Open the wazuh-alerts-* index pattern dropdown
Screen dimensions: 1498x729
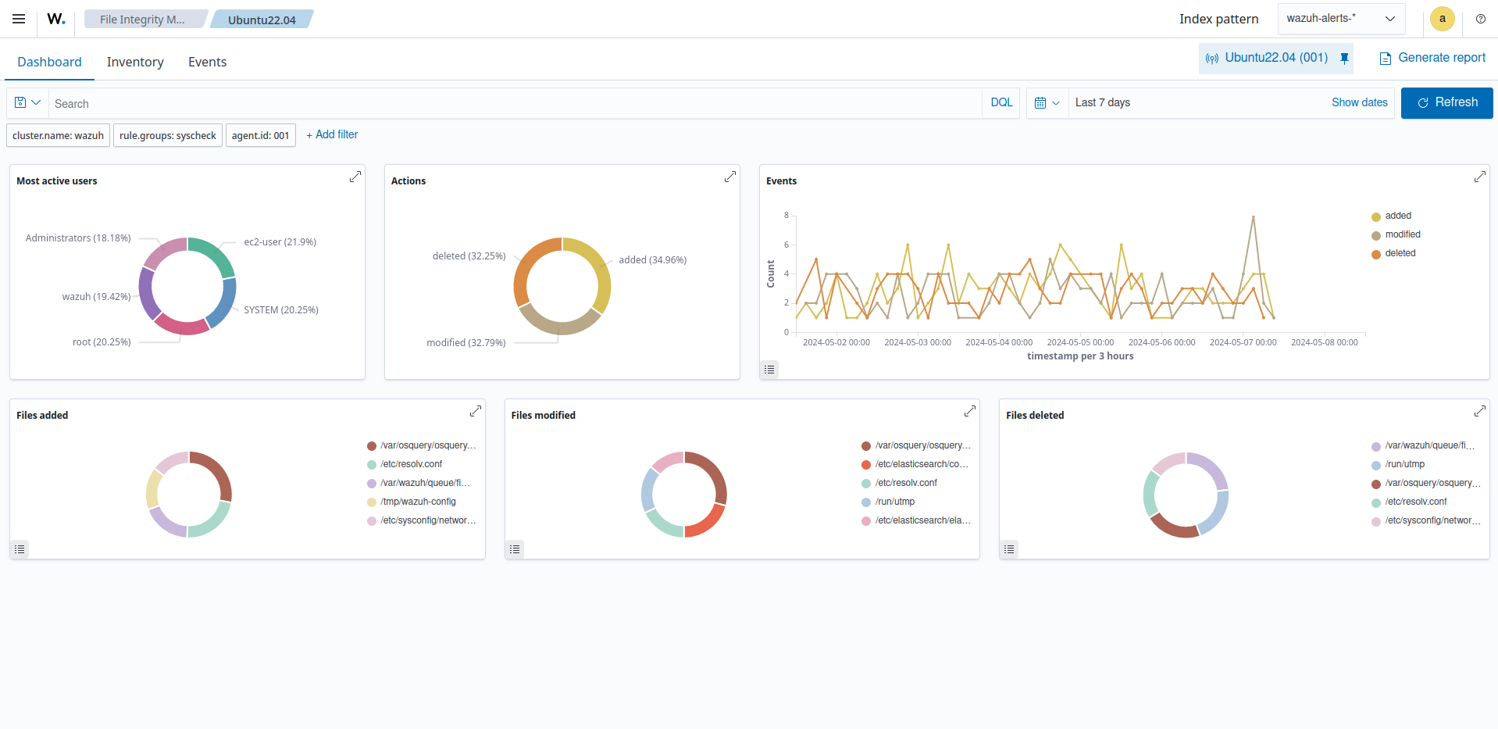coord(1341,19)
